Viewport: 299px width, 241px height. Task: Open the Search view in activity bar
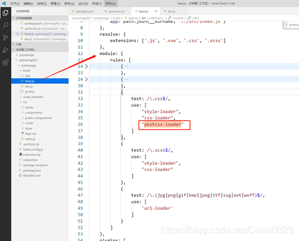tap(5, 25)
